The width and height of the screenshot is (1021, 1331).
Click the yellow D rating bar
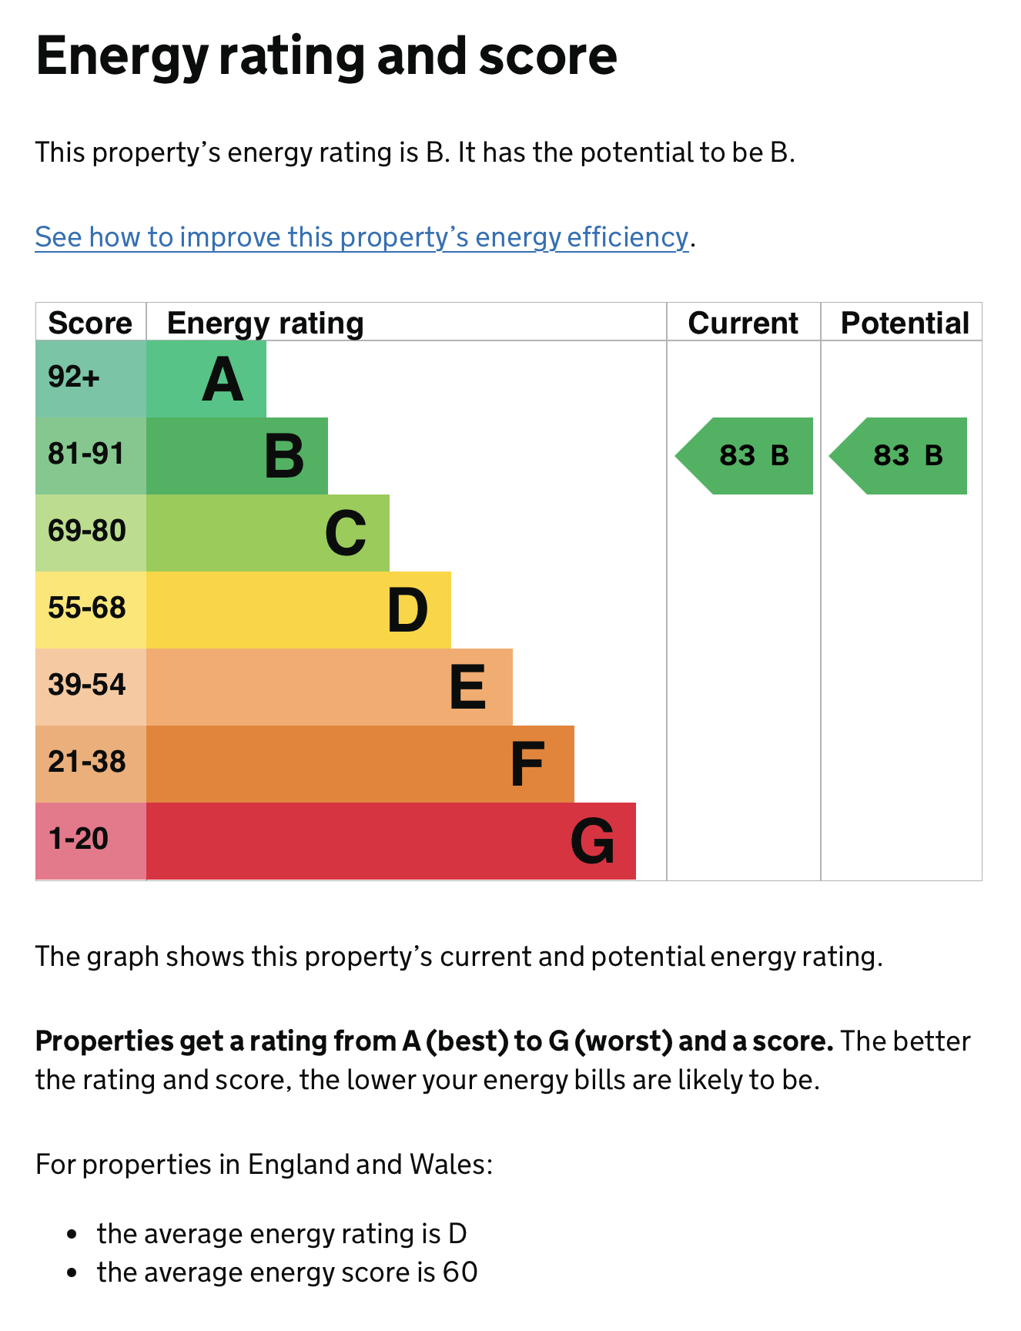pos(299,610)
